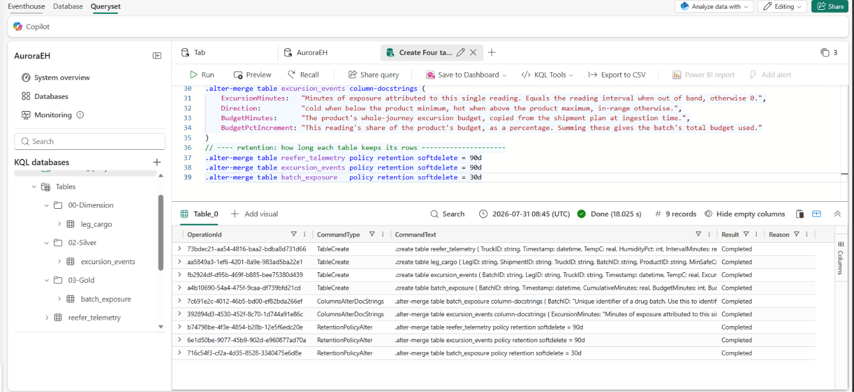This screenshot has height=392, width=854.
Task: Select the ColumnsAlterDocStrings cell for 7c691e2c
Action: (x=350, y=301)
